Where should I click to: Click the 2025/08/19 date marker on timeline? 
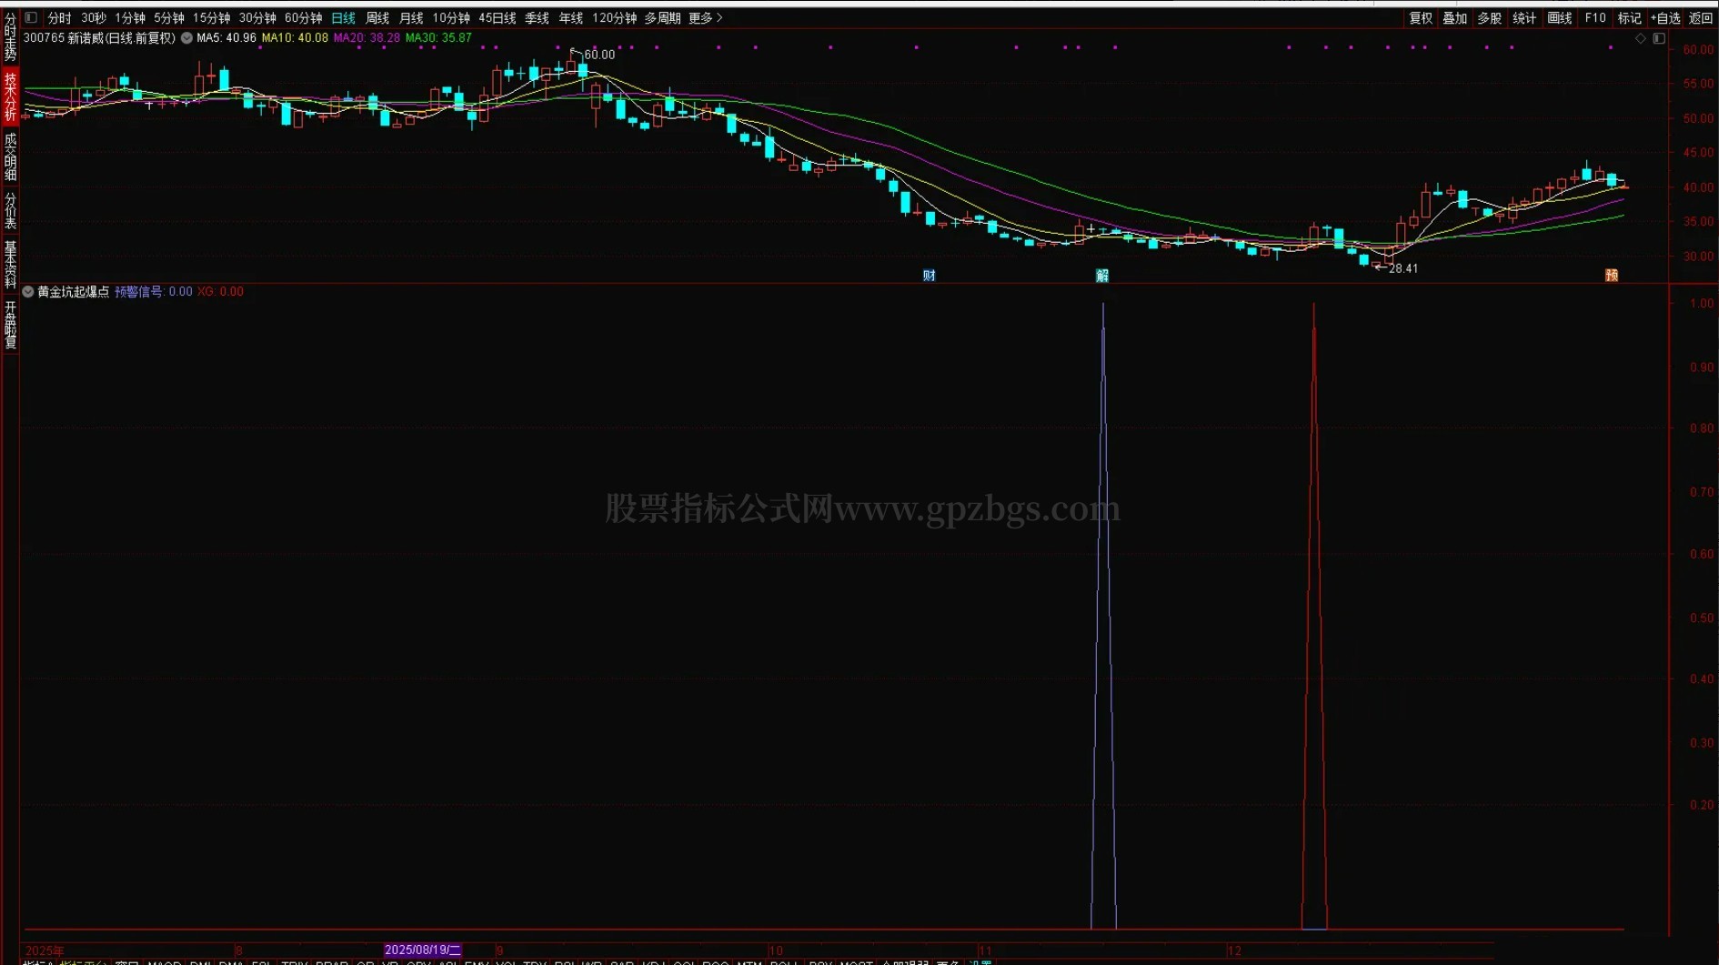[x=423, y=950]
